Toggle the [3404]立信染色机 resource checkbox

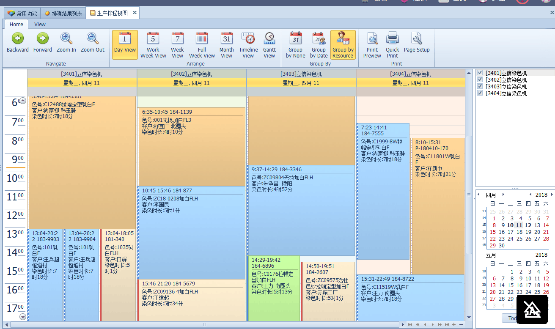point(480,93)
